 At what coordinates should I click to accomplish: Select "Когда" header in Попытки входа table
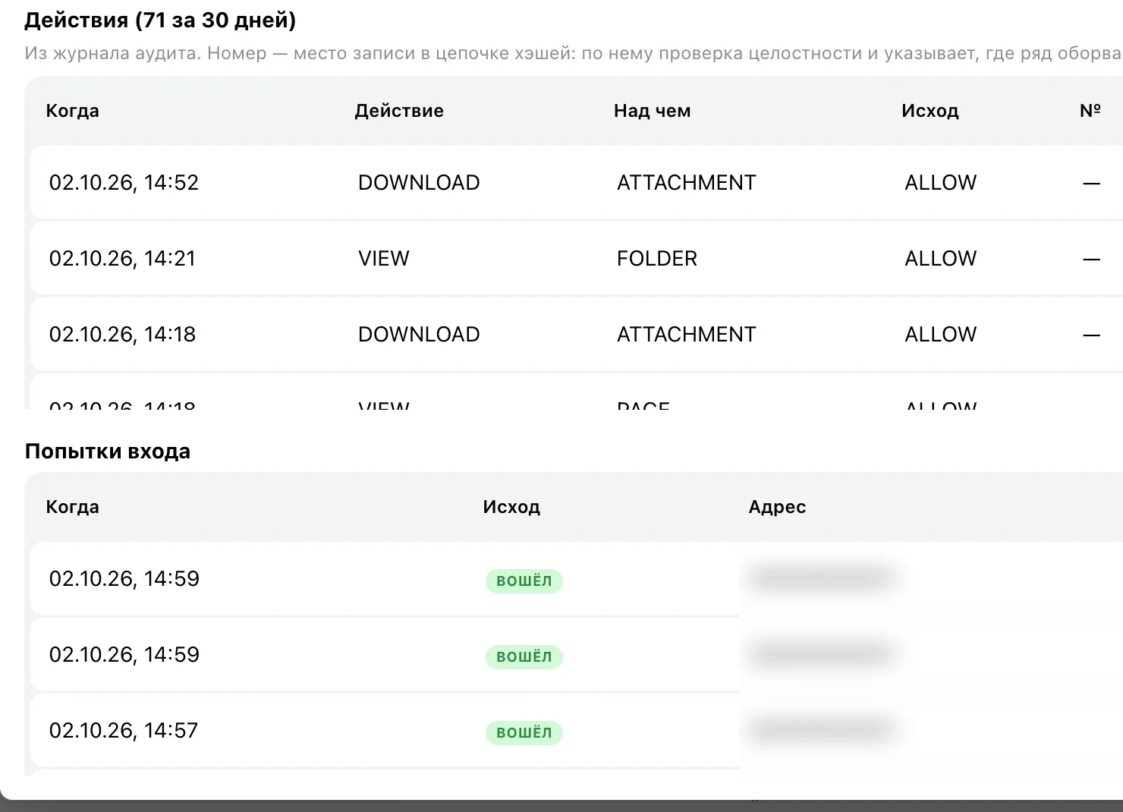tap(73, 507)
